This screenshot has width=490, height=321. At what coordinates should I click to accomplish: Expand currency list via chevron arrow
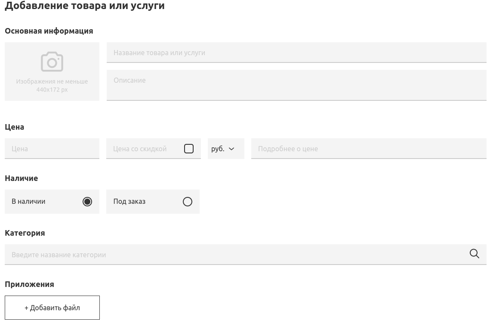pos(231,149)
